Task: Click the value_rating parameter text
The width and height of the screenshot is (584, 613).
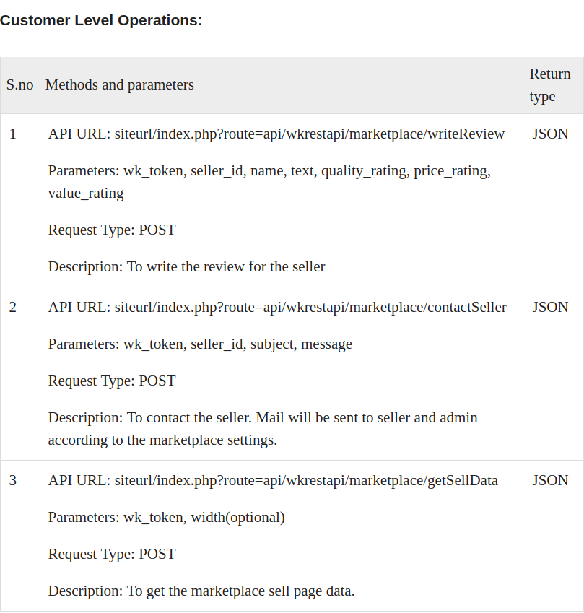Action: [86, 193]
